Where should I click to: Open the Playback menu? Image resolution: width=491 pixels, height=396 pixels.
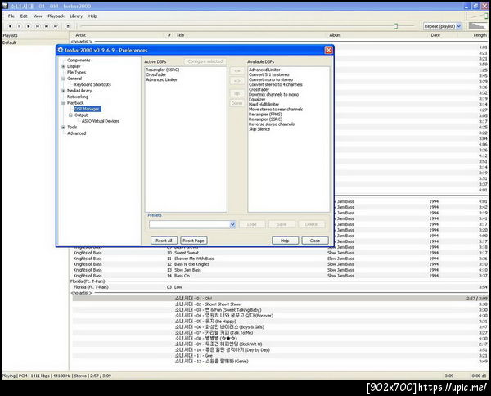click(x=56, y=16)
